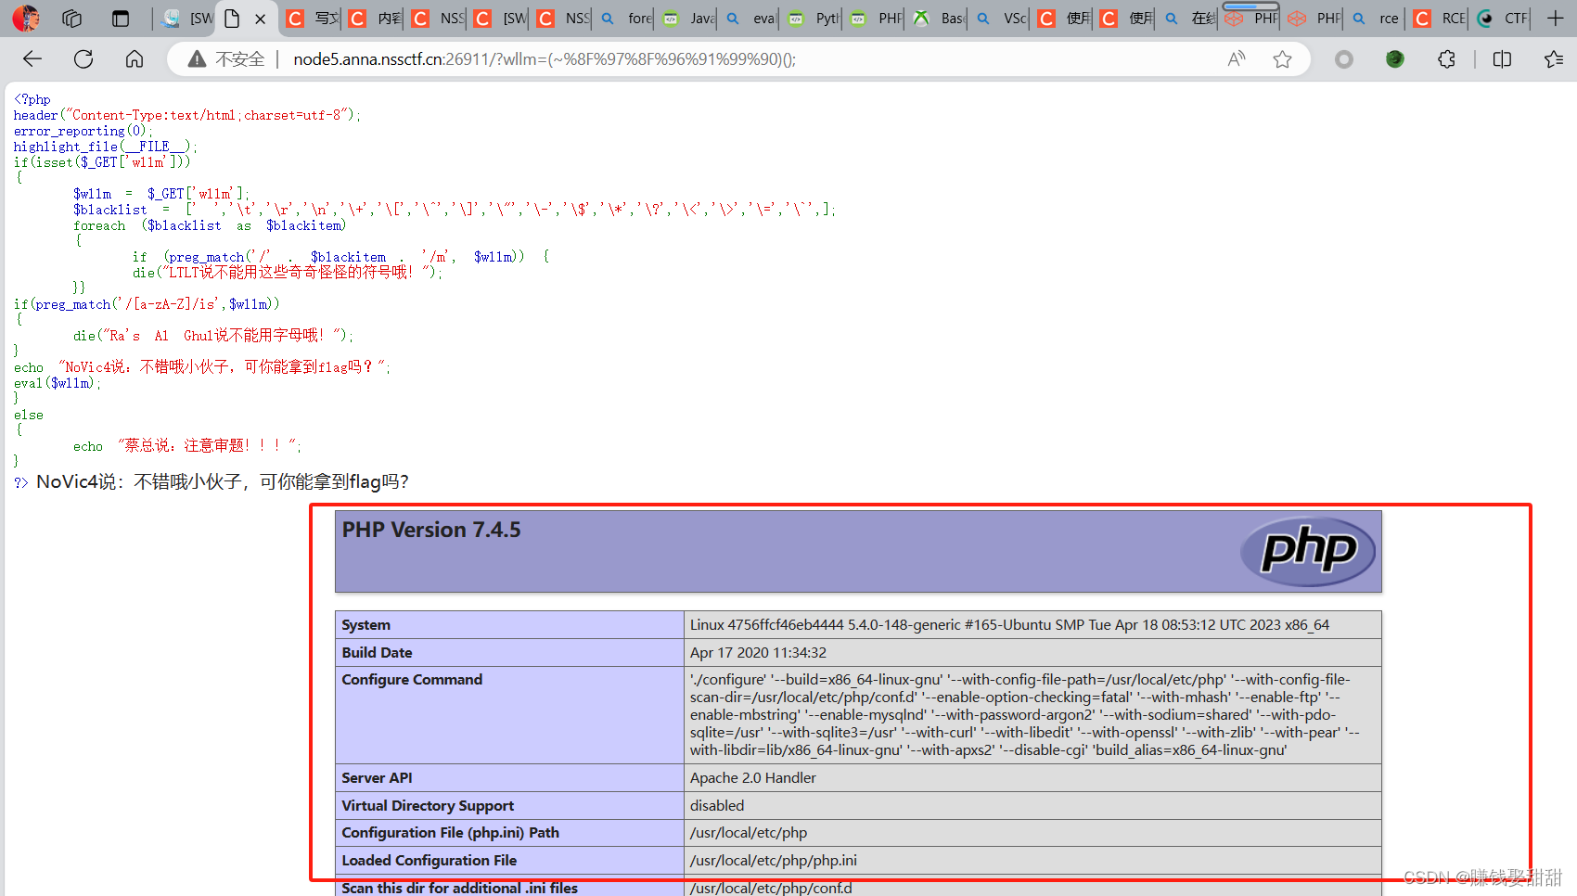
Task: Click the php logo in the version info table
Action: (x=1308, y=550)
